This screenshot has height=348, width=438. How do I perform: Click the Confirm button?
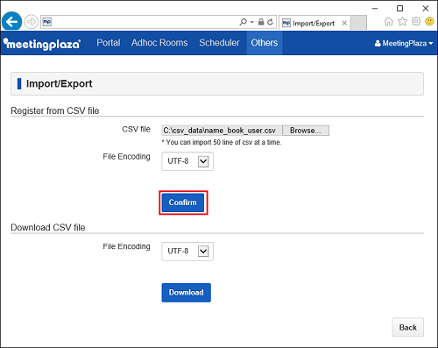point(183,202)
